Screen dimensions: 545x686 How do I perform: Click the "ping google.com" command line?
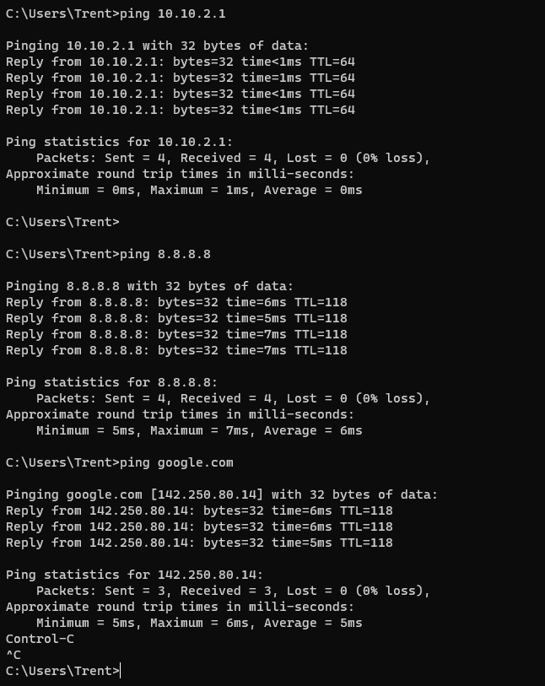(x=119, y=462)
